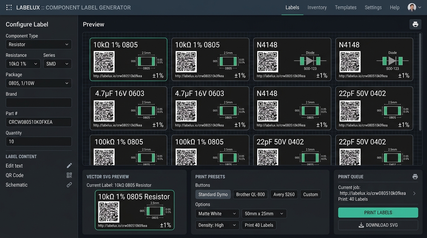Open the Matte White dropdown
This screenshot has width=427, height=238.
click(217, 214)
